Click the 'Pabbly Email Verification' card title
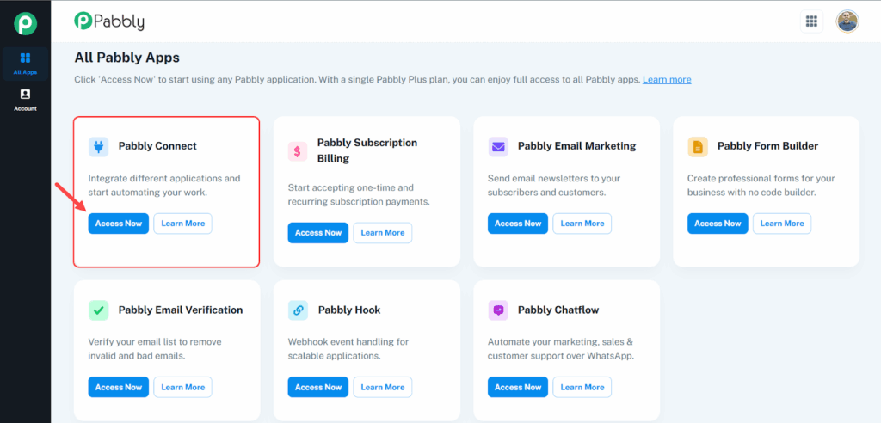The height and width of the screenshot is (423, 881). tap(181, 310)
